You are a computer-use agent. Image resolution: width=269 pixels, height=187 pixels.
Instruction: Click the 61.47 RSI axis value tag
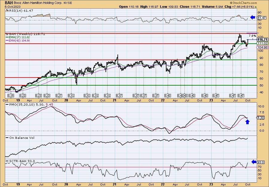pyautogui.click(x=262, y=18)
